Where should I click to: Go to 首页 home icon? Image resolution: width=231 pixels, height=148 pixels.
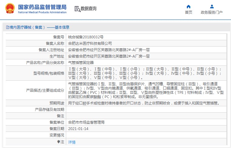pyautogui.click(x=189, y=6)
